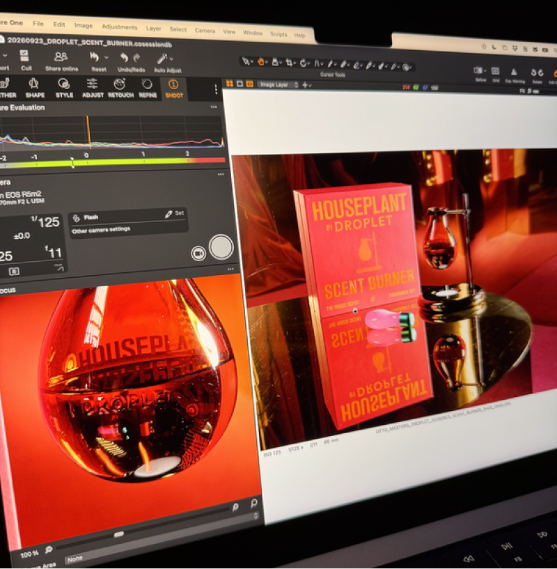
Task: Click the exposure curve icon below f/11
Action: coord(59,268)
